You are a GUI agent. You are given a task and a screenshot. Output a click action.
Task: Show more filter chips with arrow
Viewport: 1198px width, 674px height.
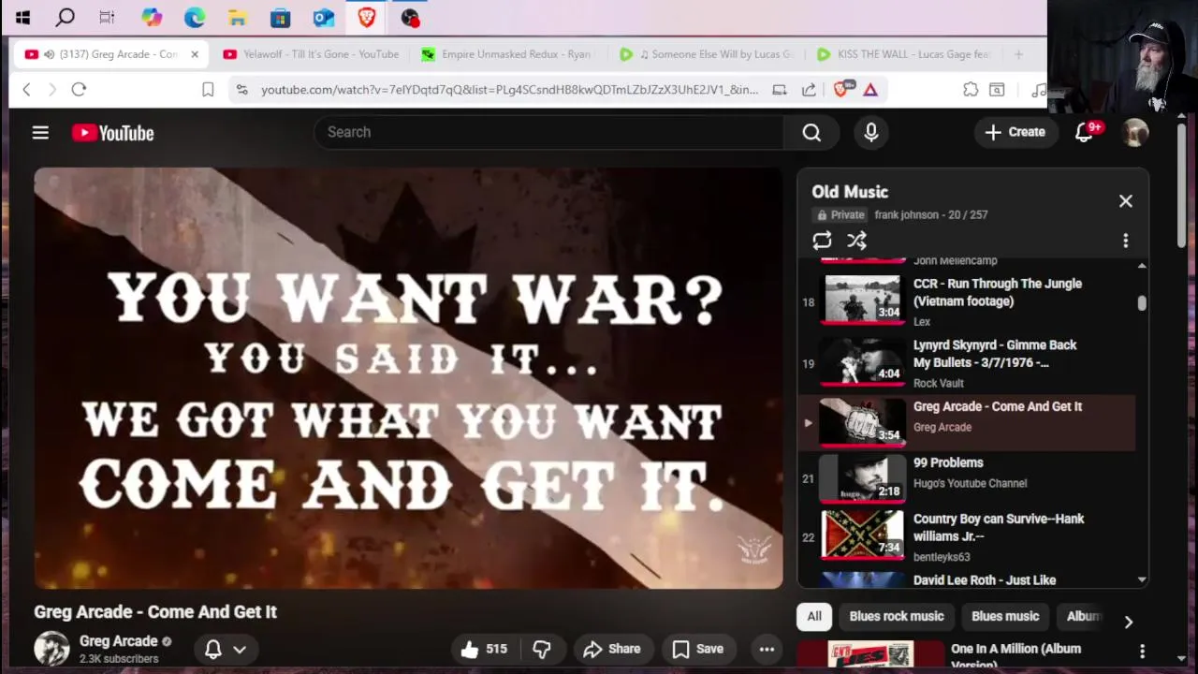(1128, 622)
